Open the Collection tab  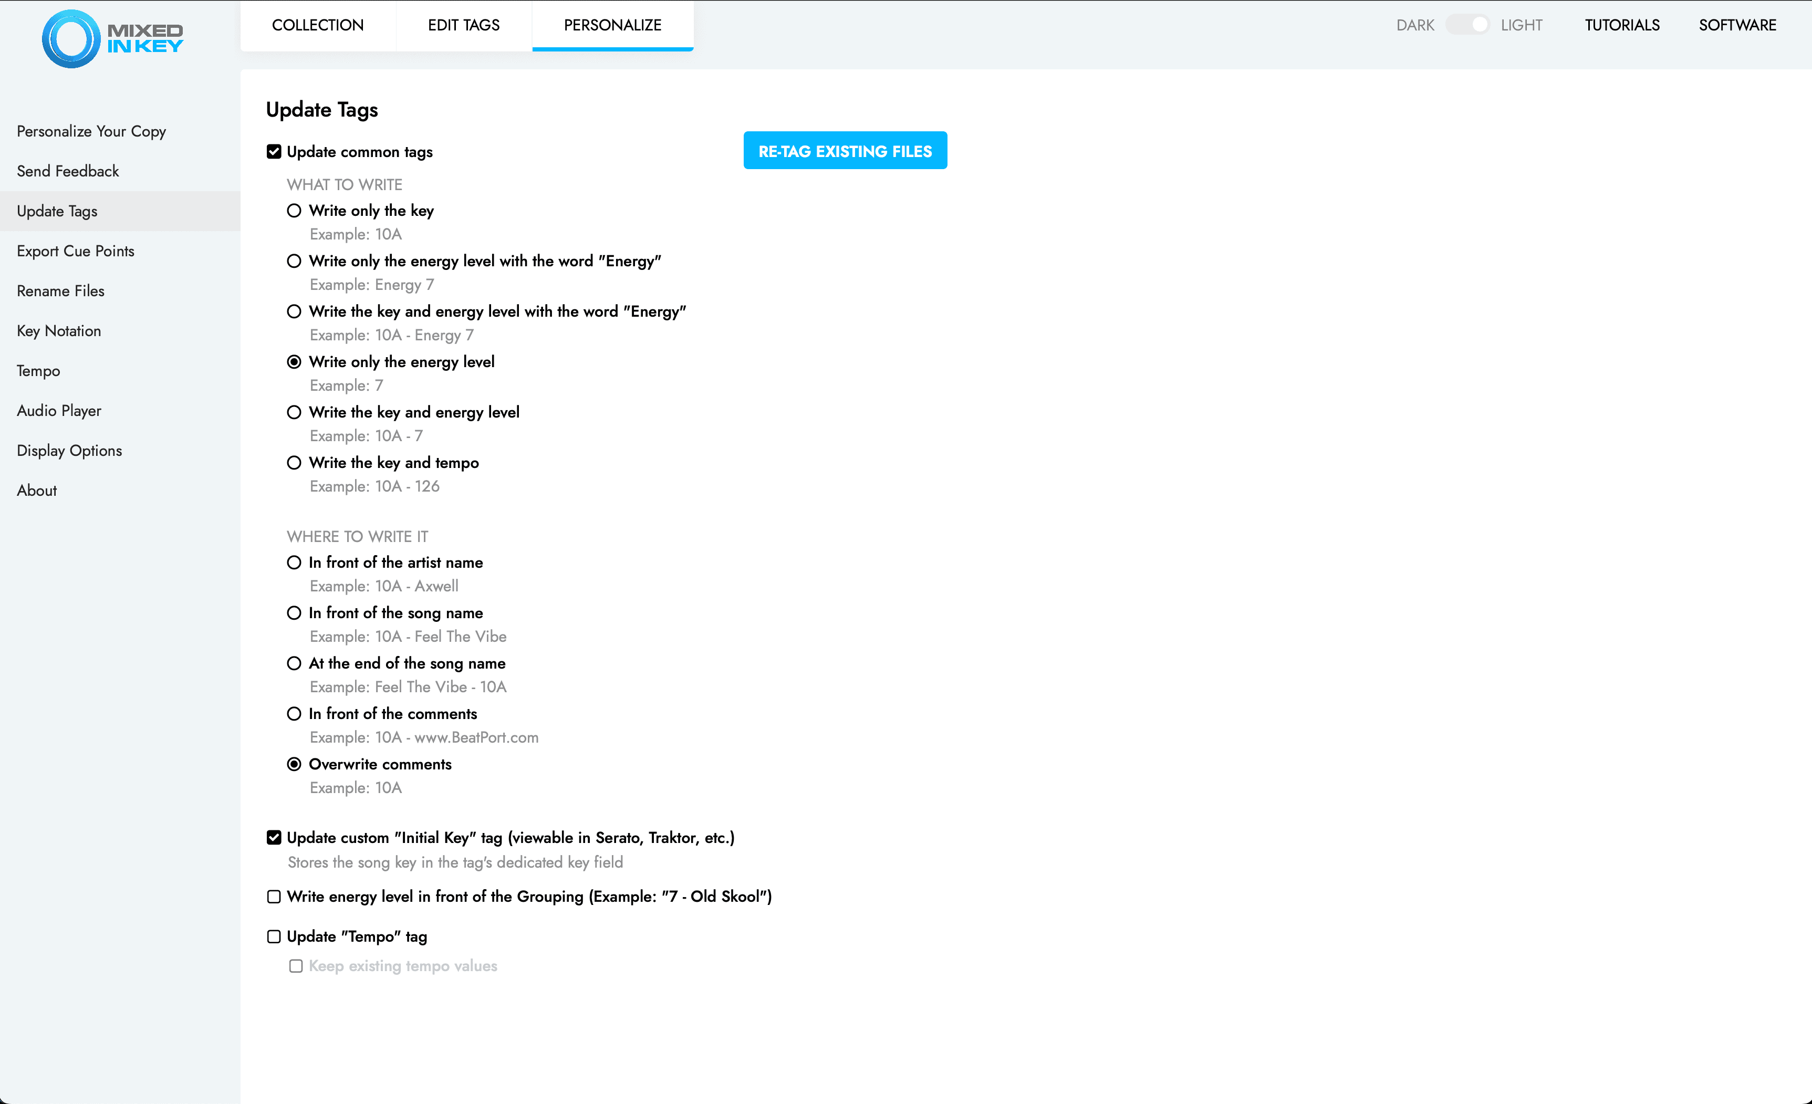tap(318, 25)
